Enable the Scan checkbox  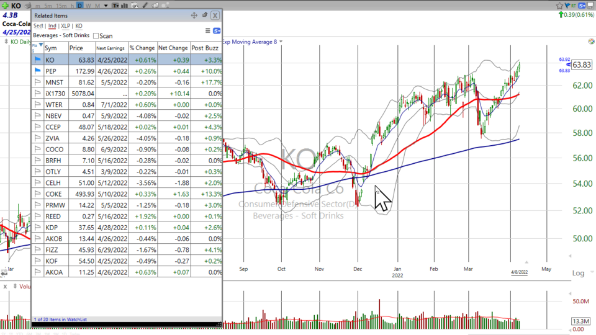tap(95, 36)
